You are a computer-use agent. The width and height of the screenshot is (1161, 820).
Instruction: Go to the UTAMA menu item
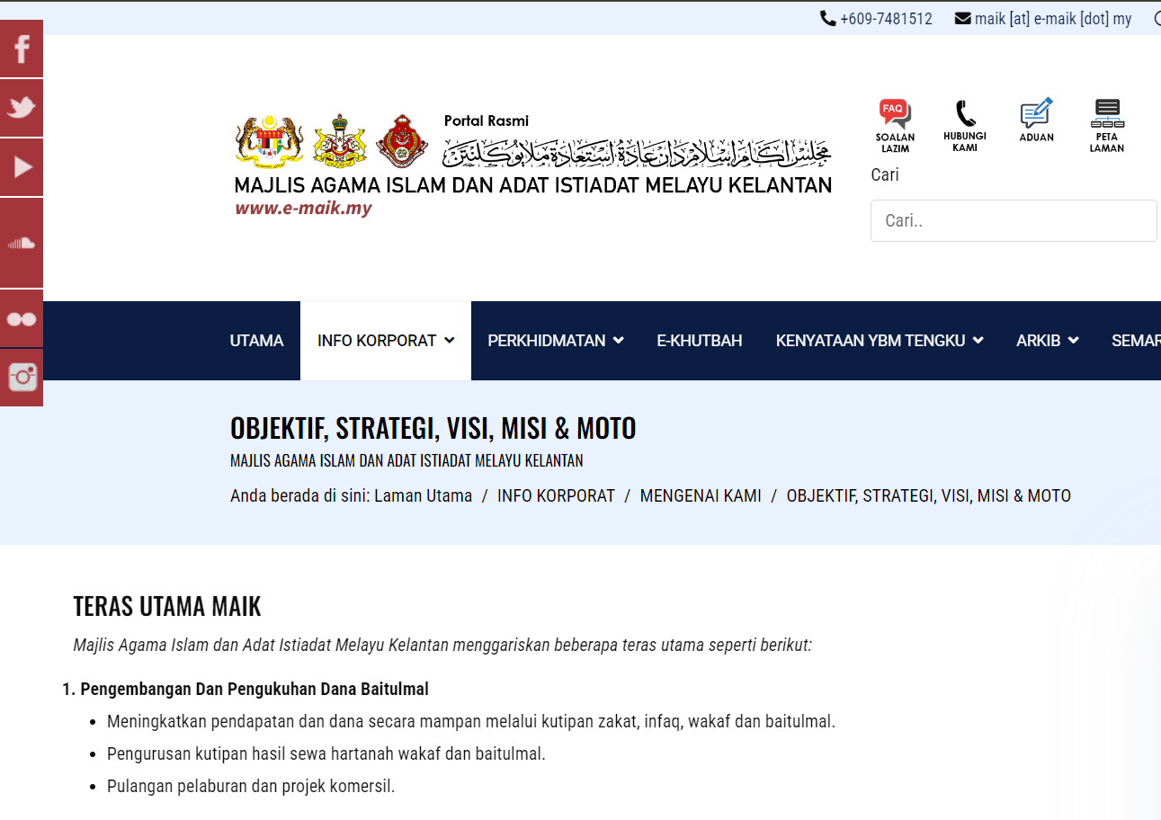pos(256,341)
